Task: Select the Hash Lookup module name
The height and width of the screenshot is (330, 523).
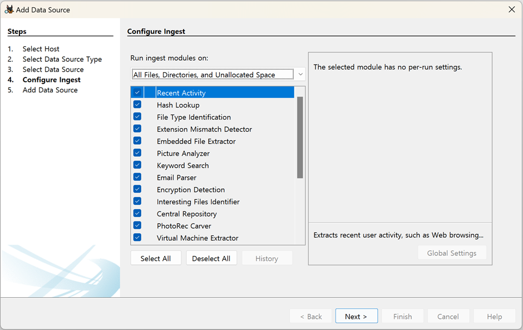Action: coord(178,105)
